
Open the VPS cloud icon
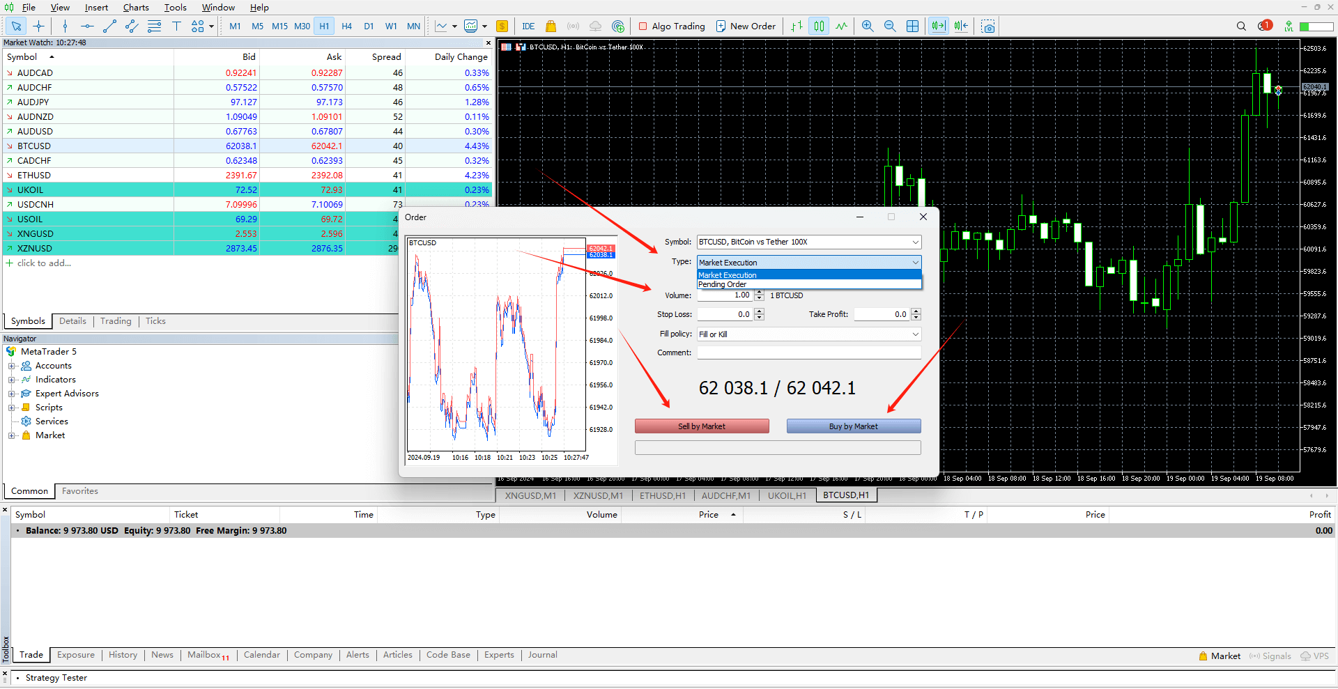[595, 26]
